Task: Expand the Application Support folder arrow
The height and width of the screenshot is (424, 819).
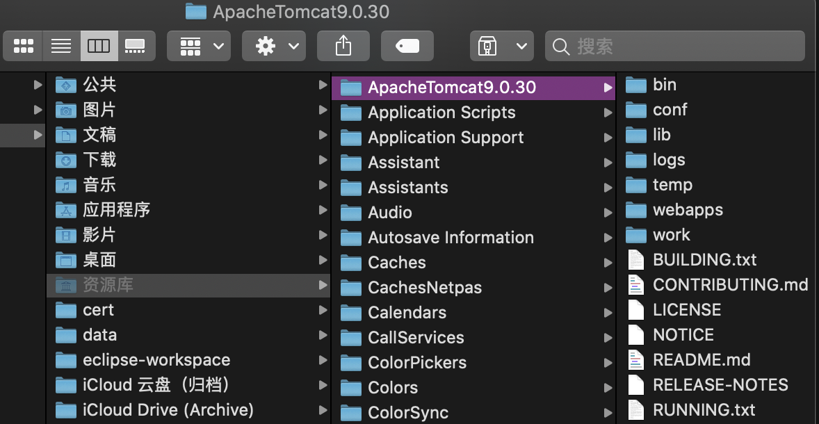Action: [608, 138]
